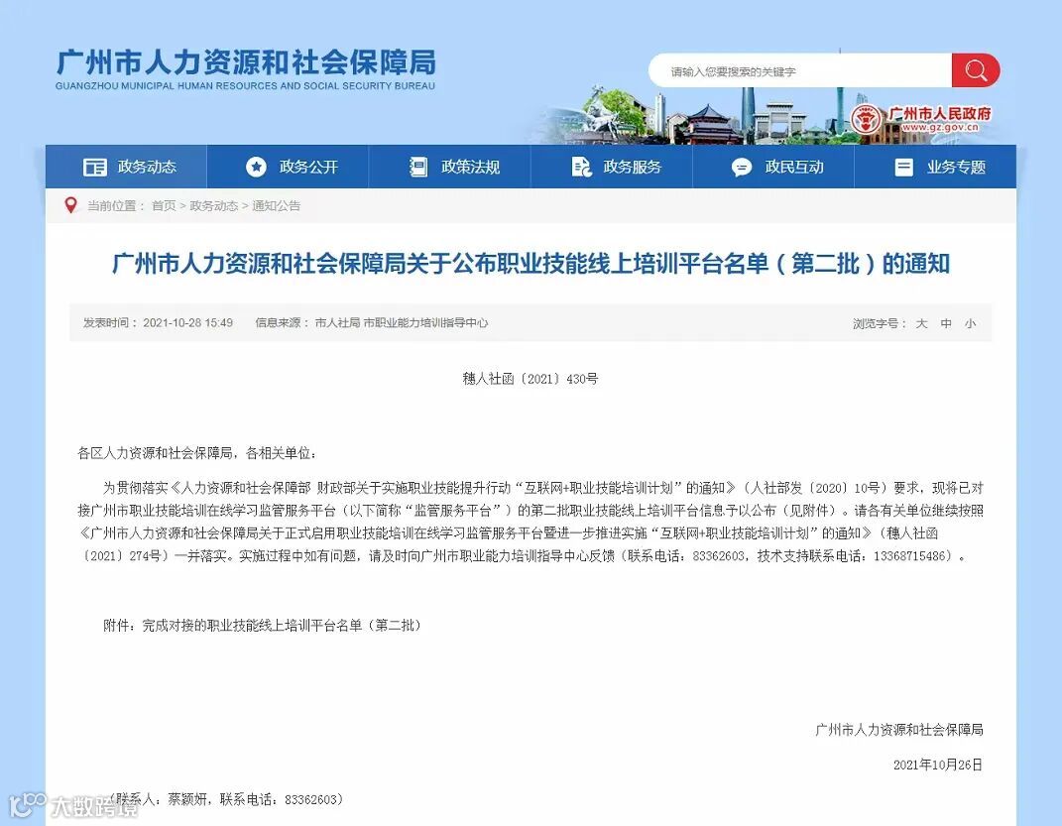Screen dimensions: 1062x826
Task: Click the 业务专题 page icon
Action: pos(904,167)
